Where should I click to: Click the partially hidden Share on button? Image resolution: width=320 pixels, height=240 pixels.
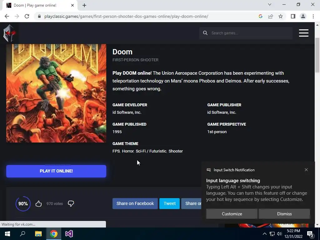tap(192, 203)
